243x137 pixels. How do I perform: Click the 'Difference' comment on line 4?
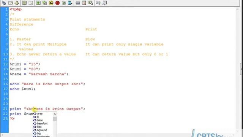pyautogui.click(x=21, y=24)
